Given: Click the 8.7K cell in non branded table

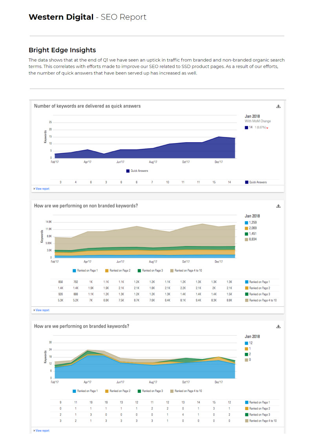Looking at the screenshot, I should pos(137,300).
